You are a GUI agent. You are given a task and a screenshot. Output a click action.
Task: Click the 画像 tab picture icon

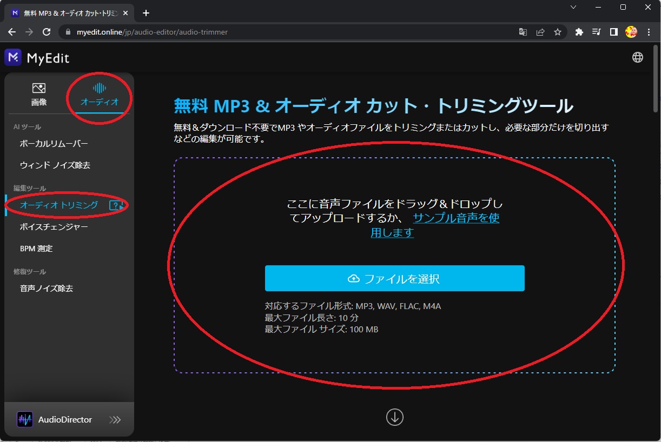(x=39, y=88)
